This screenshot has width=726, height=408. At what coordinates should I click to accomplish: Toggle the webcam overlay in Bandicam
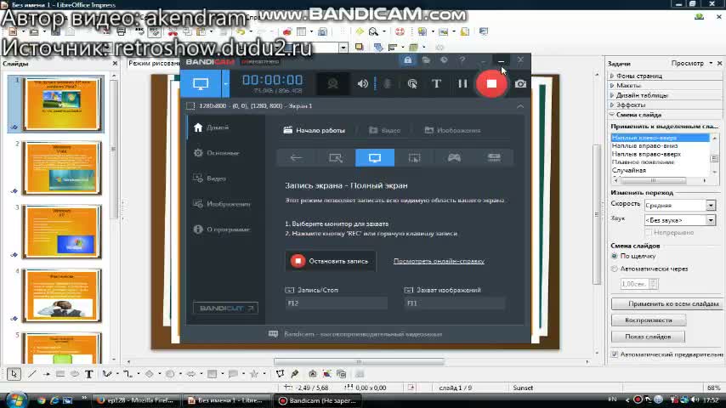(x=332, y=84)
